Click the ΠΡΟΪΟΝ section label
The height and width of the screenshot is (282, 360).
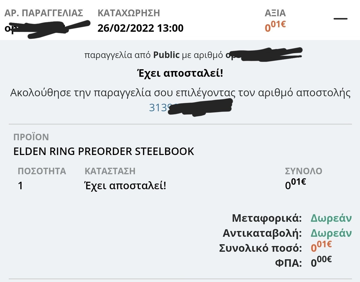[31, 137]
